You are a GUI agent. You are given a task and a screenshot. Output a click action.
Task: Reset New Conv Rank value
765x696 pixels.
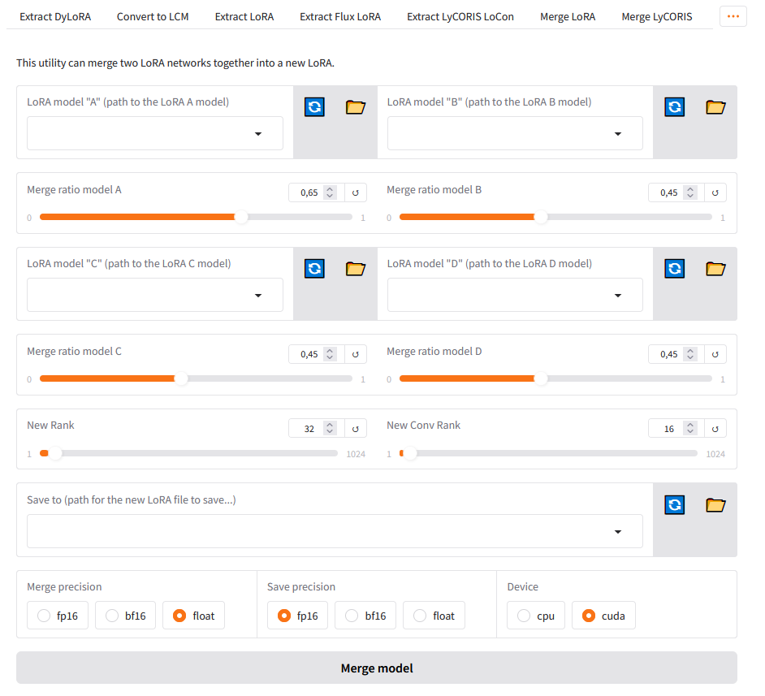[x=715, y=429]
